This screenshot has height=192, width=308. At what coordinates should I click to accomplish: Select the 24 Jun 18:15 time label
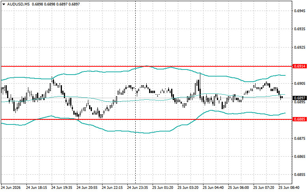(37, 188)
